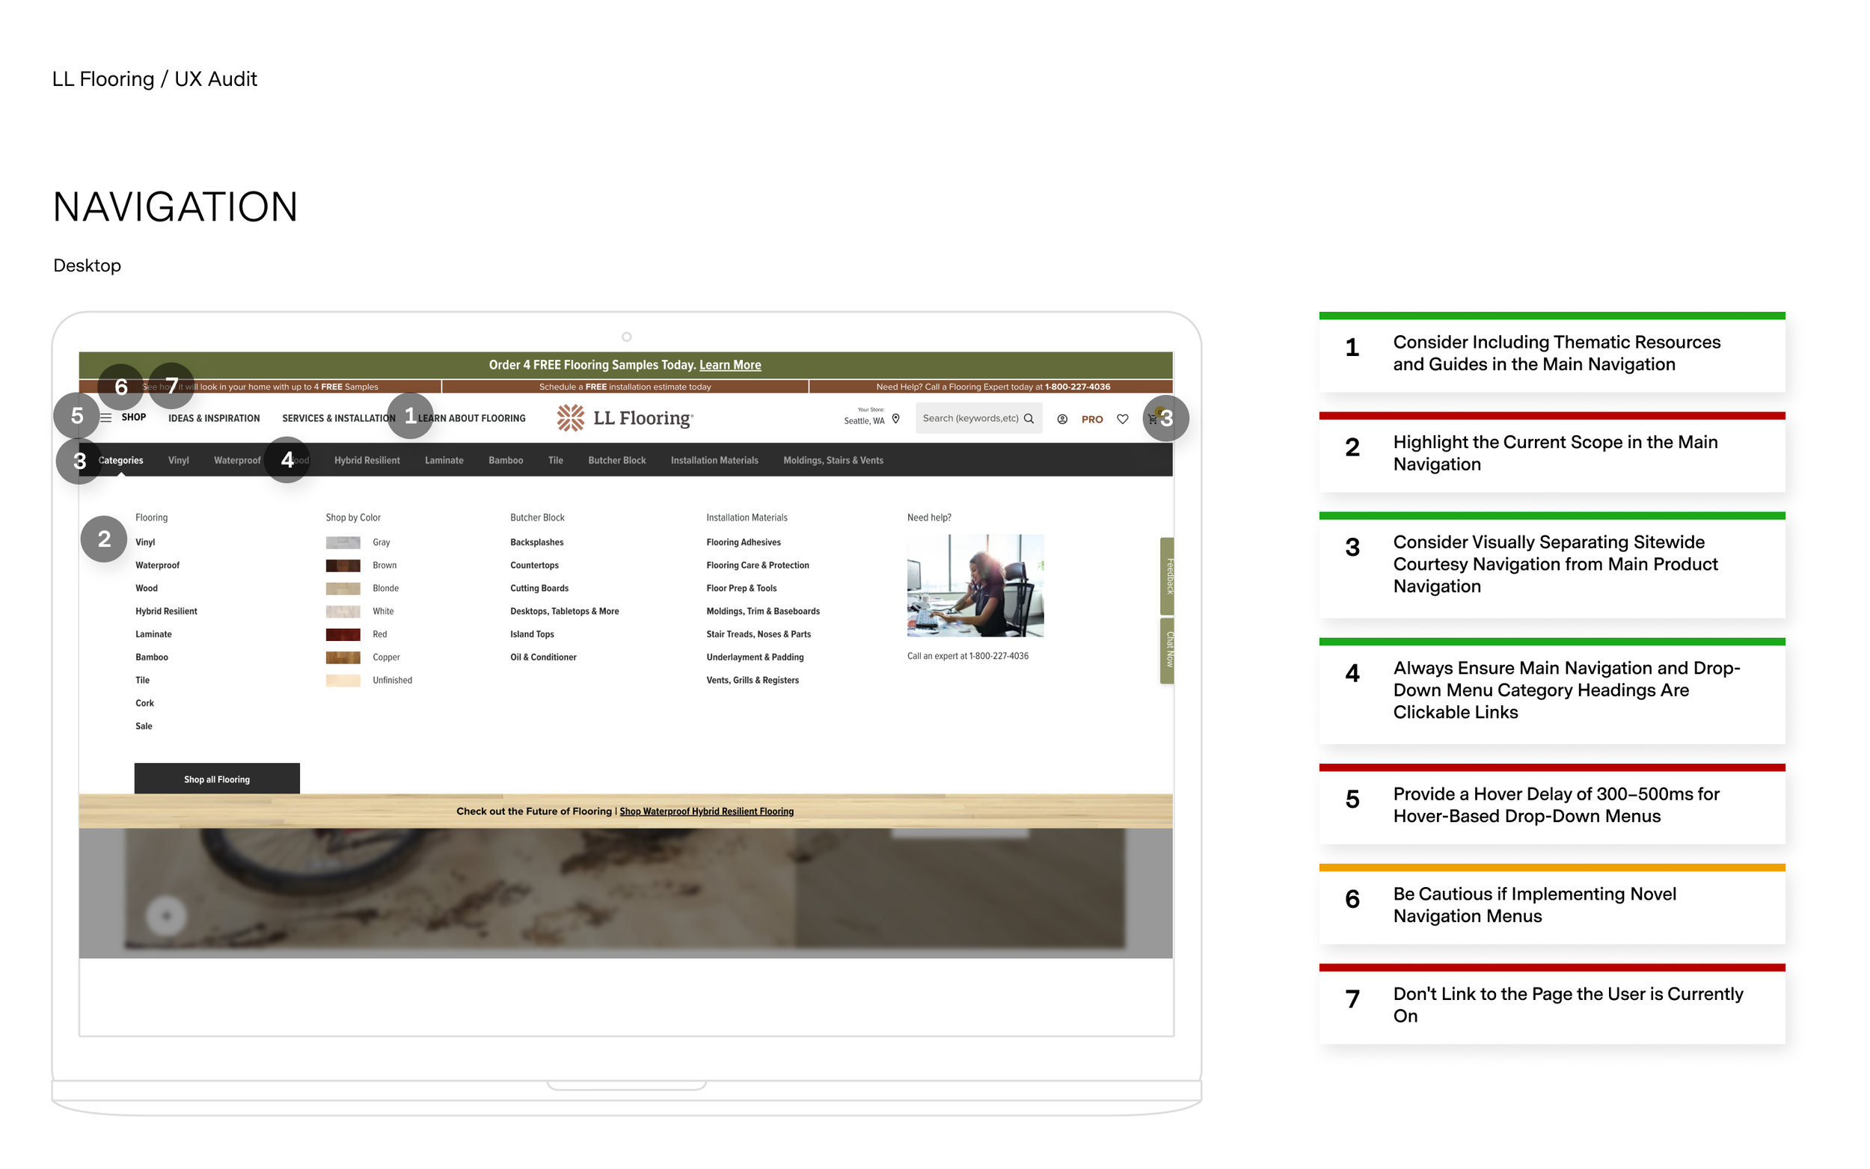1870x1169 pixels.
Task: Open the Chat Now side tab
Action: click(x=1167, y=650)
